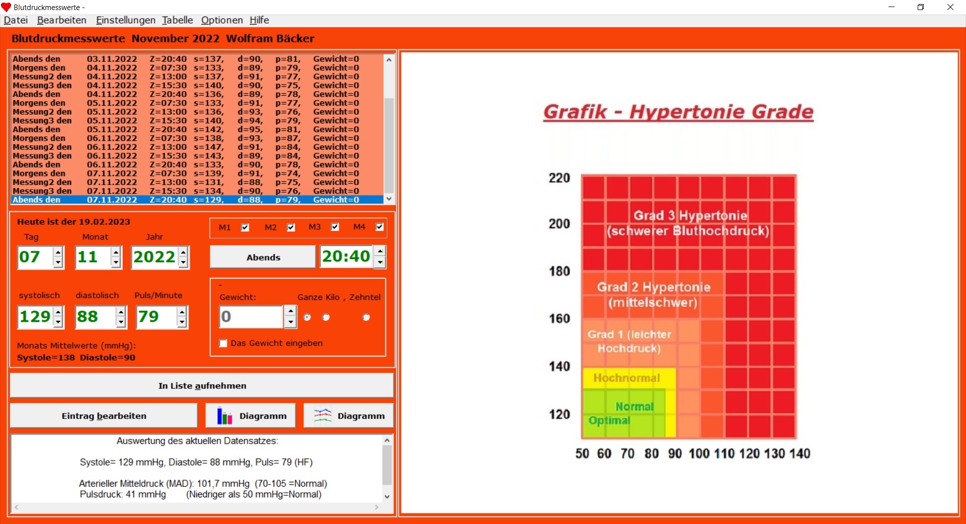Image resolution: width=966 pixels, height=524 pixels.
Task: Open the Tabelle menu
Action: (x=177, y=20)
